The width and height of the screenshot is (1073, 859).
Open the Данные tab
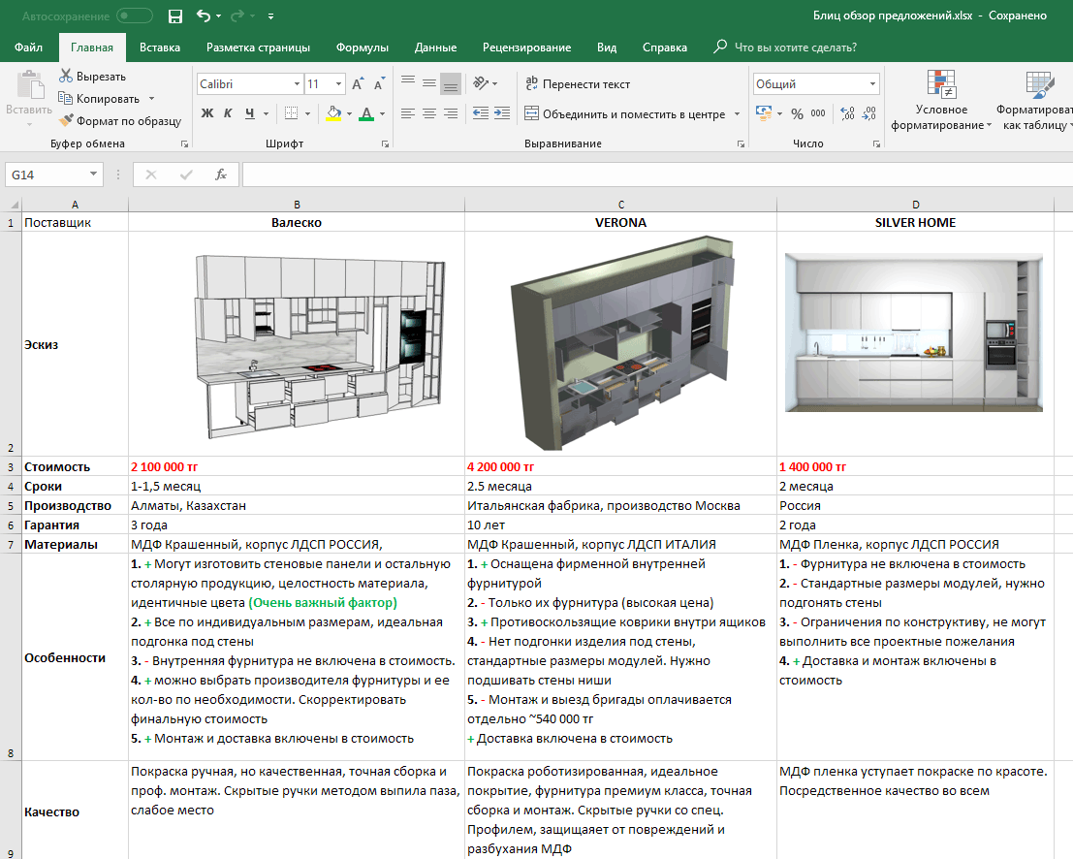(435, 48)
